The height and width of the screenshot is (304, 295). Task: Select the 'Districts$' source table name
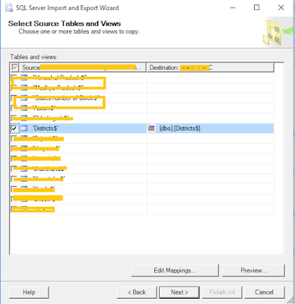(46, 128)
